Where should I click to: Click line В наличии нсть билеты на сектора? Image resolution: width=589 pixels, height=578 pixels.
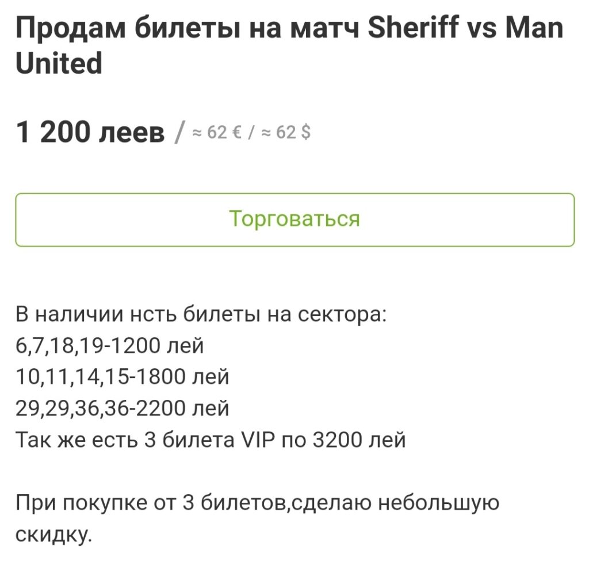201,314
